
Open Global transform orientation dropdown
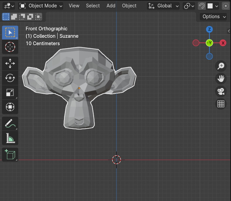(163, 6)
